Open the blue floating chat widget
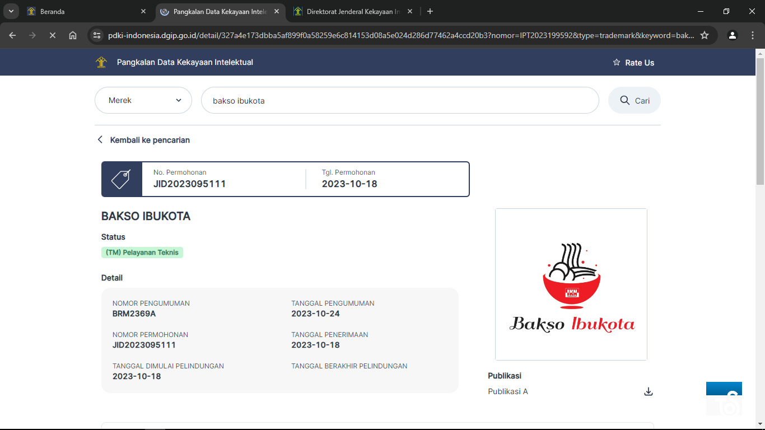This screenshot has width=765, height=430. click(x=724, y=398)
